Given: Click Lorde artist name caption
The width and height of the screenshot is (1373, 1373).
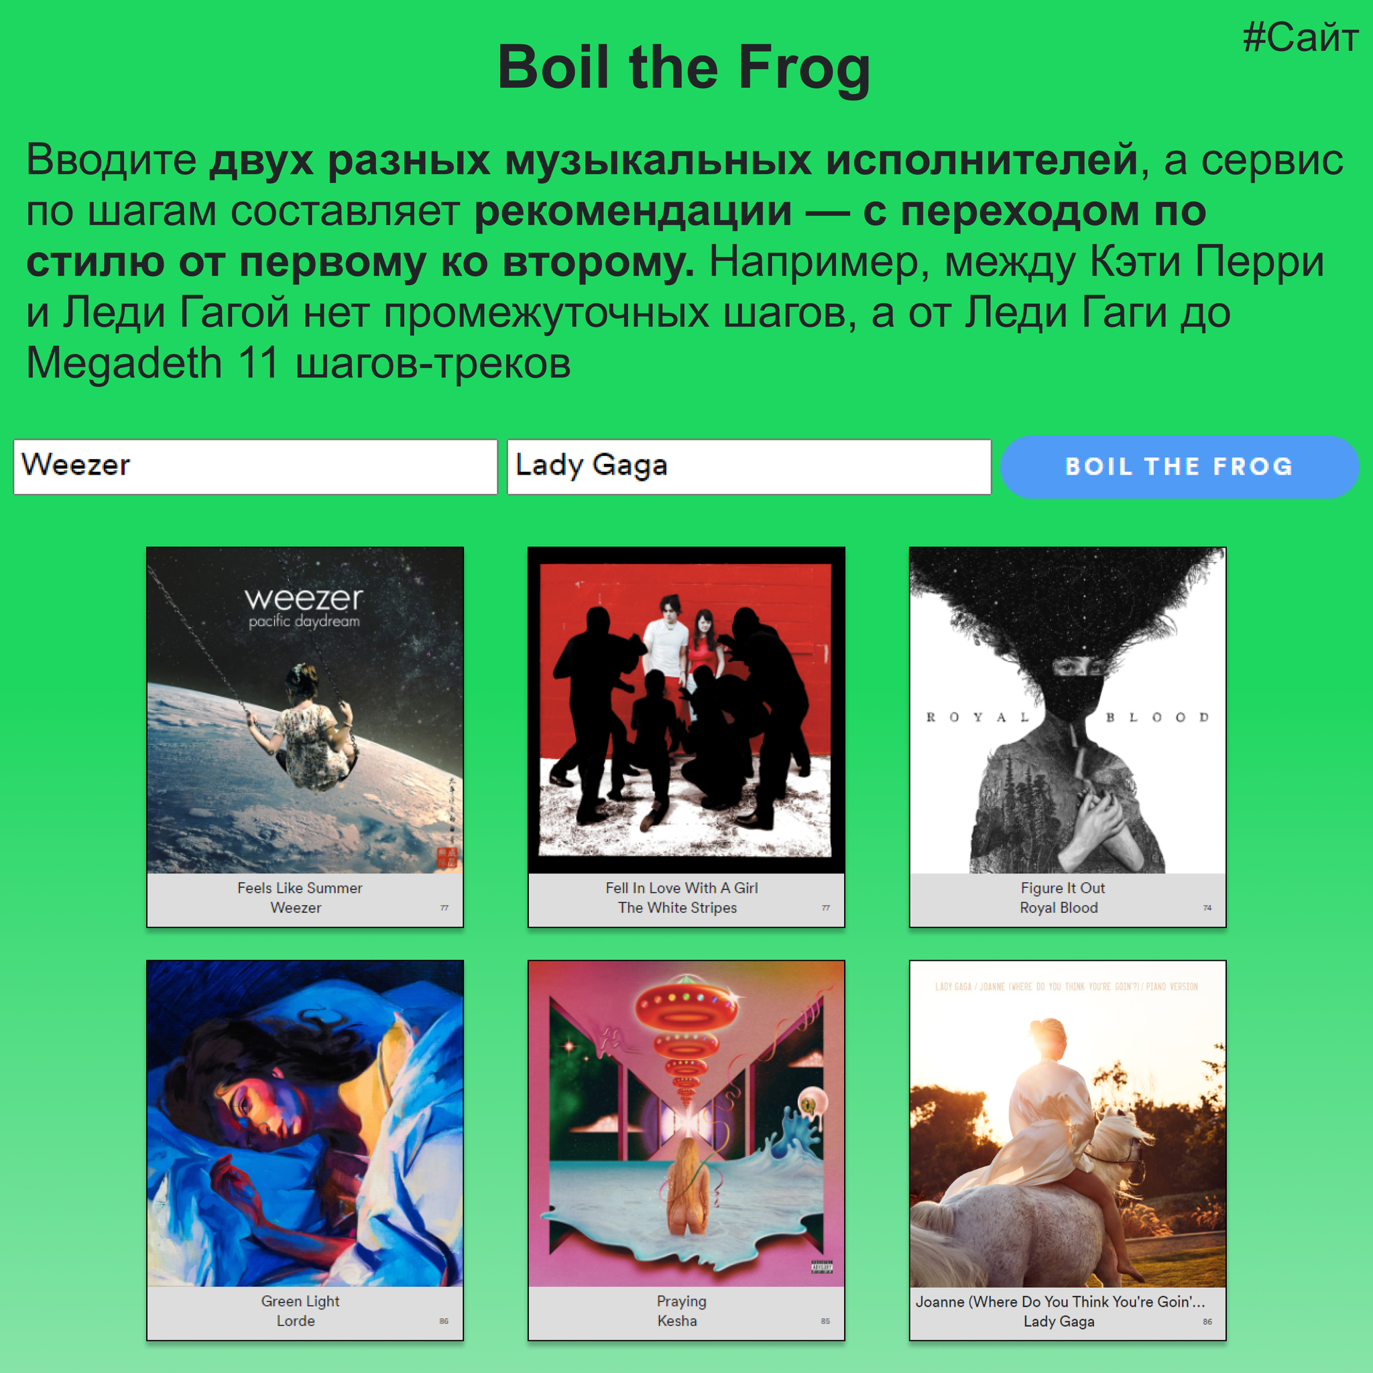Looking at the screenshot, I should coord(296,1321).
